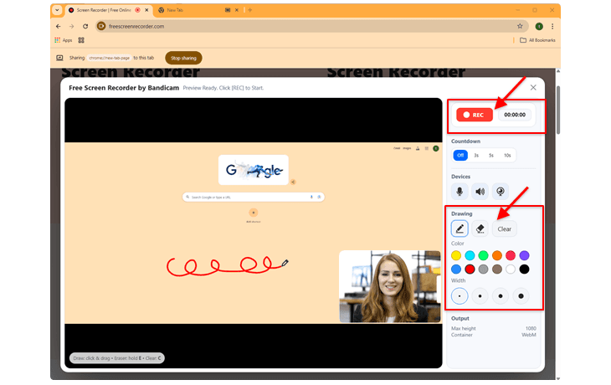Click the sharing screen icon in infobar

pos(59,58)
